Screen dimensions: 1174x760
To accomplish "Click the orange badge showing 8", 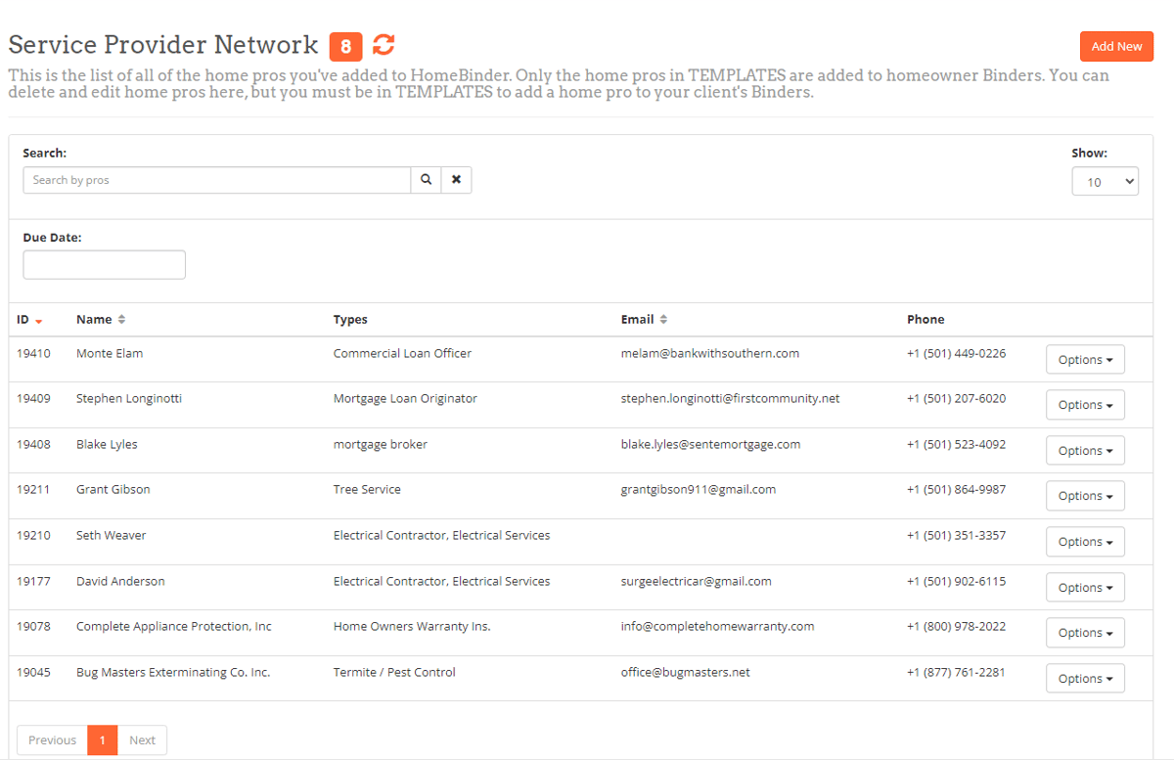I will 345,46.
